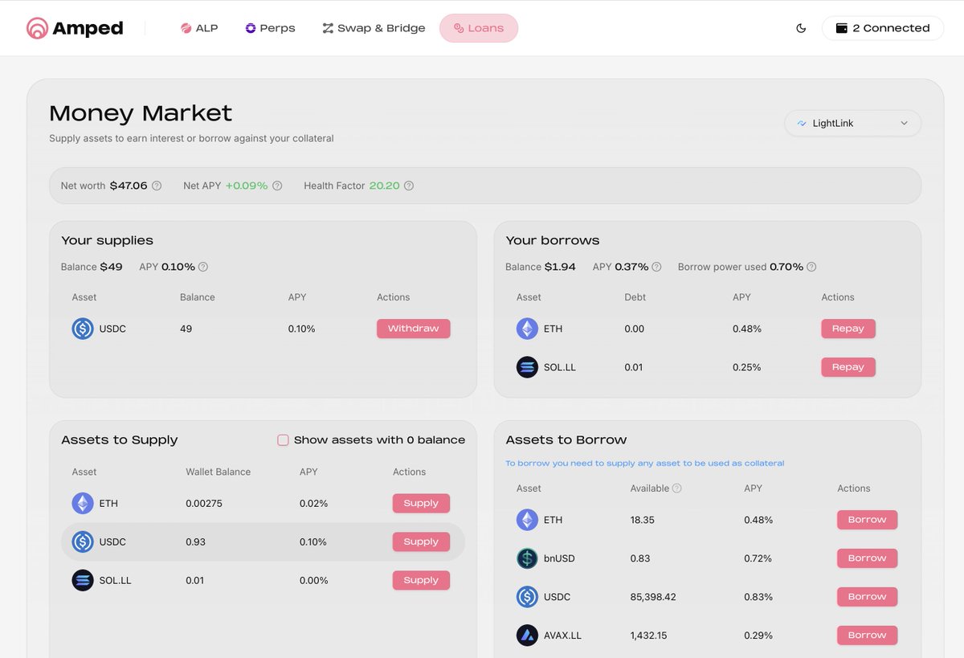Click the Borrow power used help icon
The image size is (964, 658).
pyautogui.click(x=811, y=267)
